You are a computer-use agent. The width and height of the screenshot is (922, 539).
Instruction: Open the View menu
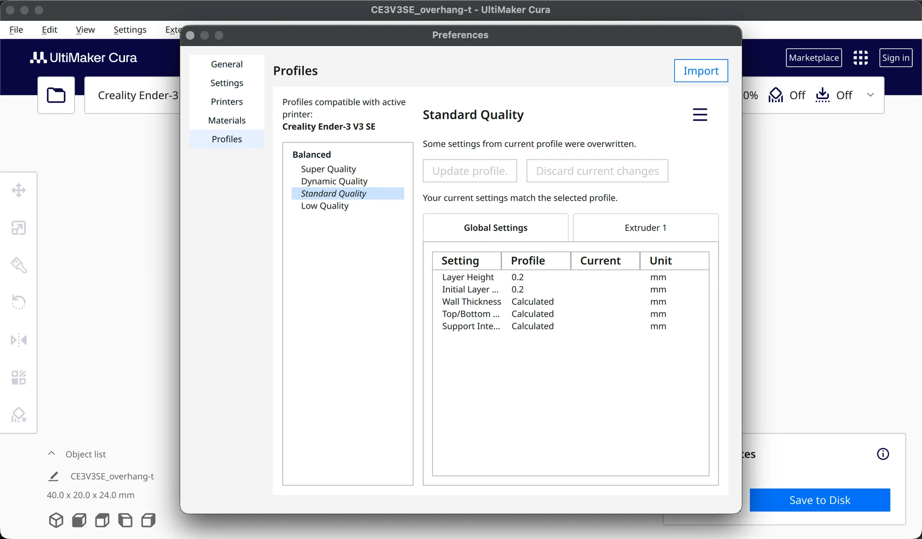point(85,30)
